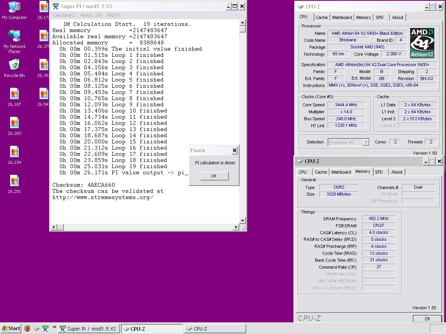Image resolution: width=446 pixels, height=334 pixels.
Task: Click the Size 3328 MBytes value
Action: [x=339, y=194]
